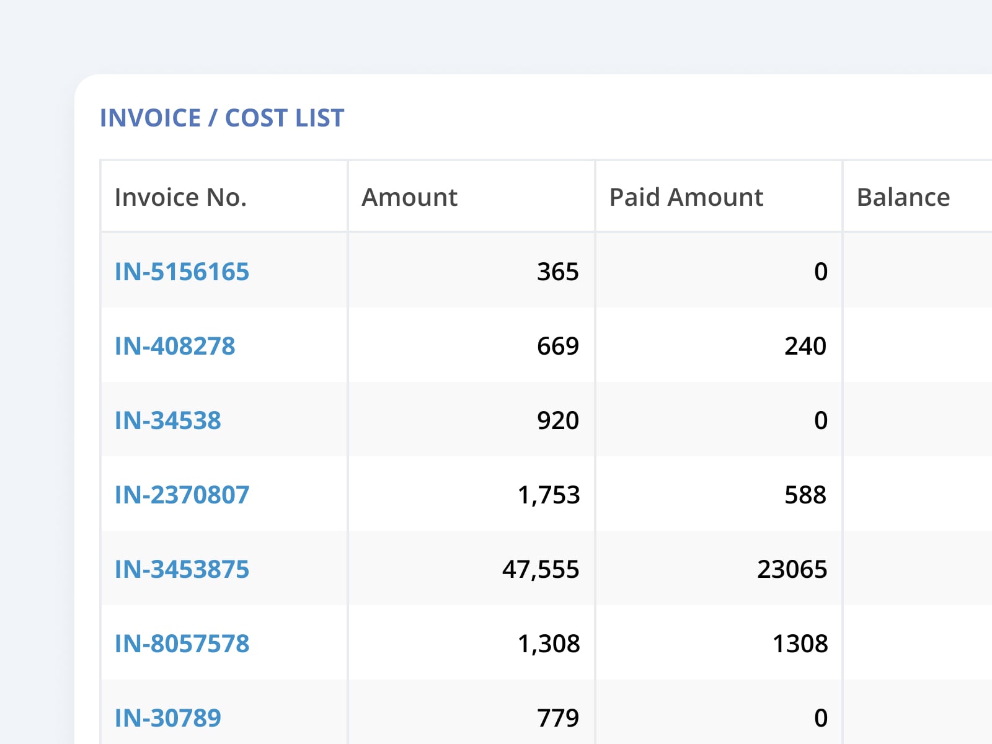Screen dimensions: 992x744
Task: Open invoice IN-2370807
Action: click(182, 495)
